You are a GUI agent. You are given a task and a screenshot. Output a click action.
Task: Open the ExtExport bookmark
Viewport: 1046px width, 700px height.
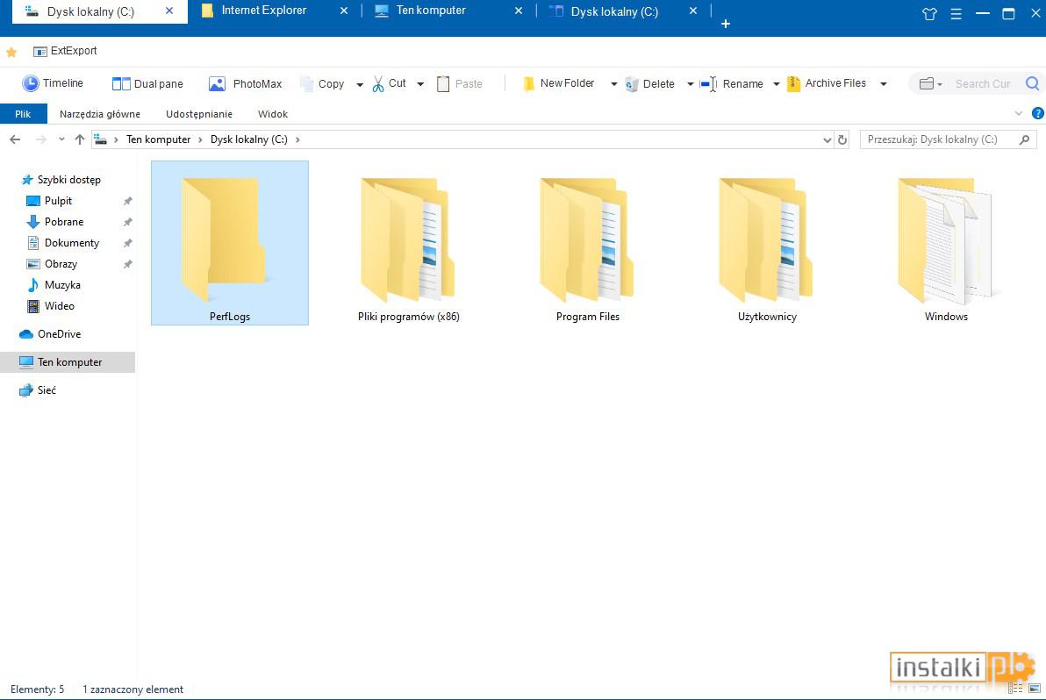(65, 51)
